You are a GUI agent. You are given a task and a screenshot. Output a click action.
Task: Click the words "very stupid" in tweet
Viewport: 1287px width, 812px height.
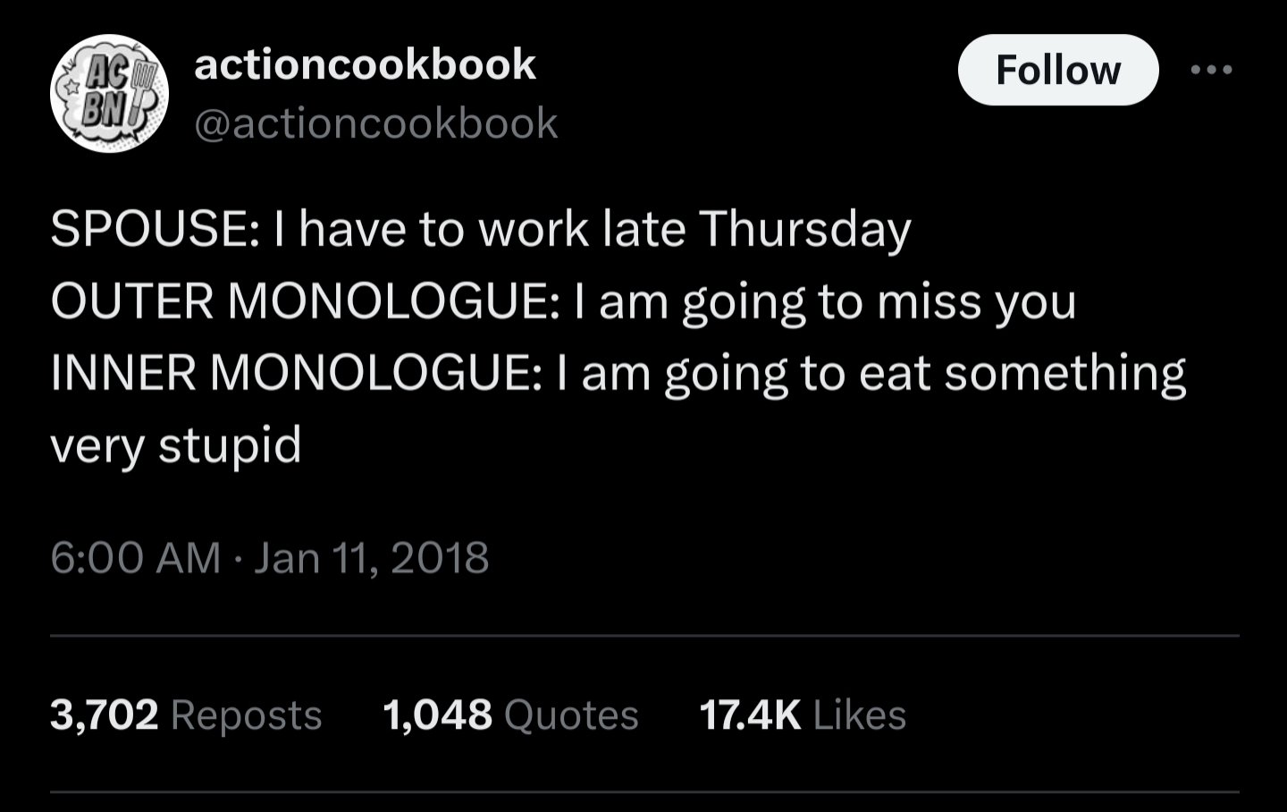coord(176,444)
